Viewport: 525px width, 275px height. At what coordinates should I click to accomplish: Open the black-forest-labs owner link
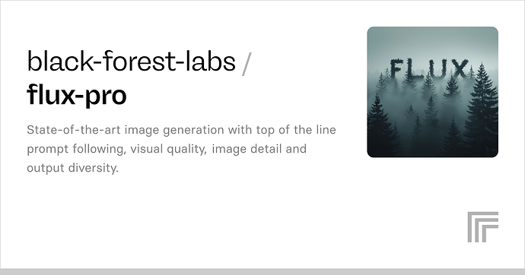tap(131, 61)
